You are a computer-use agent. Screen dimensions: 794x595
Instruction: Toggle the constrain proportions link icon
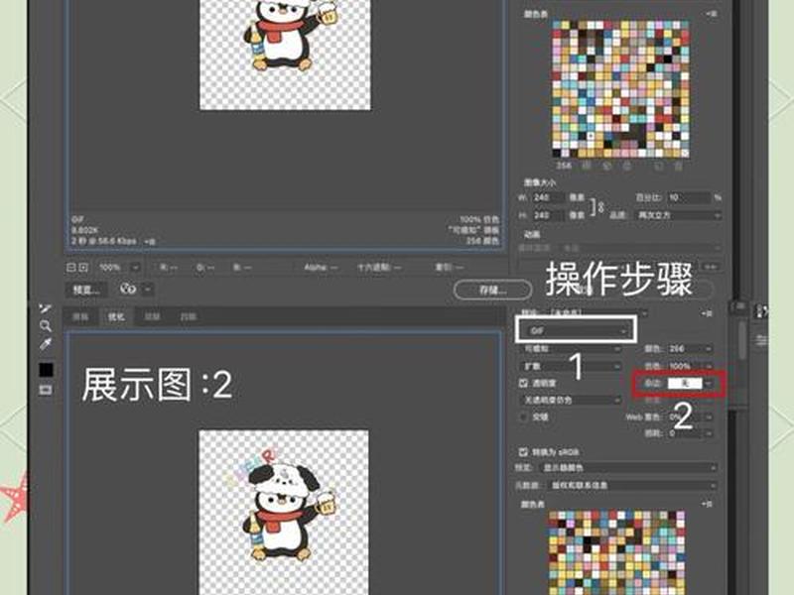pyautogui.click(x=599, y=206)
